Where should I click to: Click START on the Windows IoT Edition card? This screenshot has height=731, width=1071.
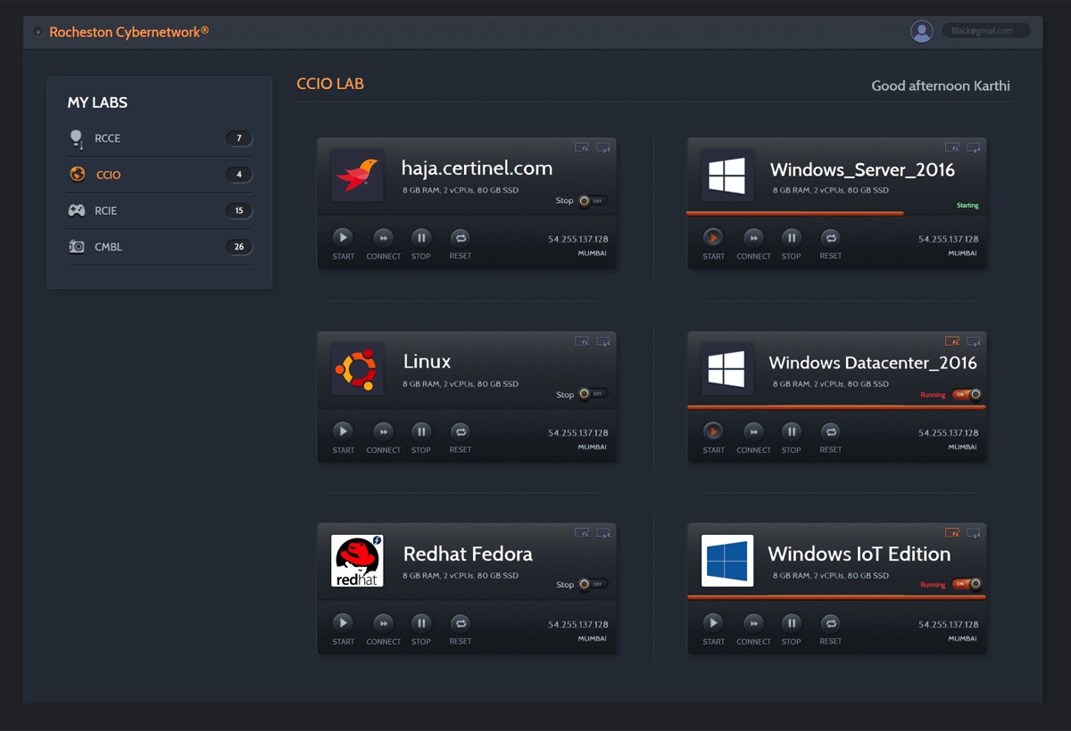[x=713, y=623]
